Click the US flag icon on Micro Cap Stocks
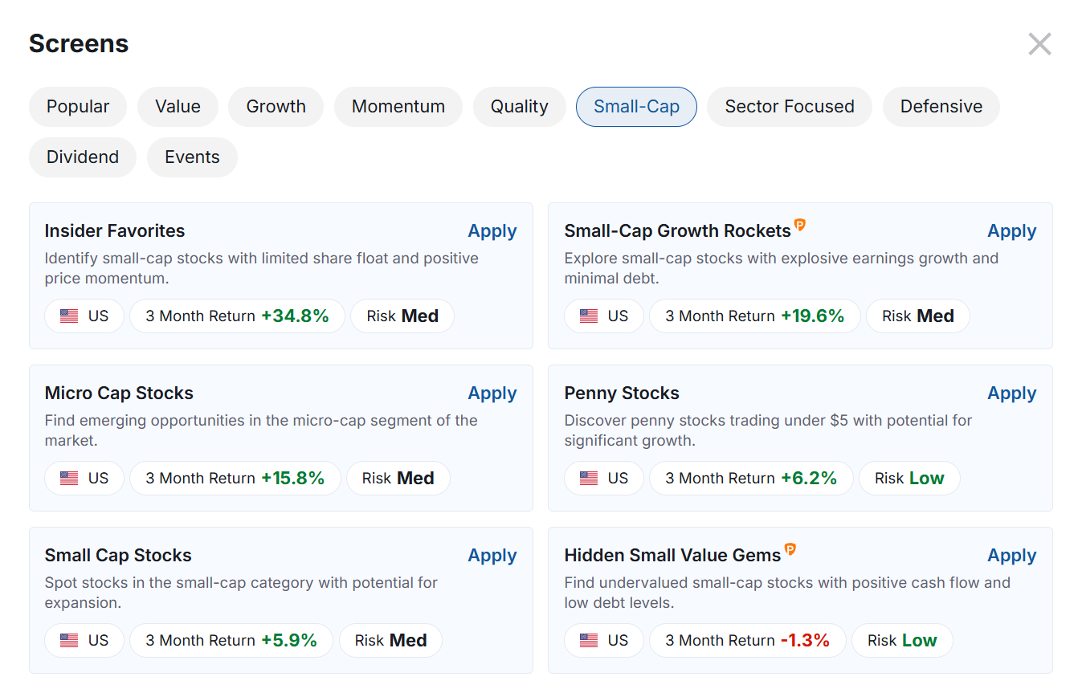The width and height of the screenshot is (1078, 693). 69,478
